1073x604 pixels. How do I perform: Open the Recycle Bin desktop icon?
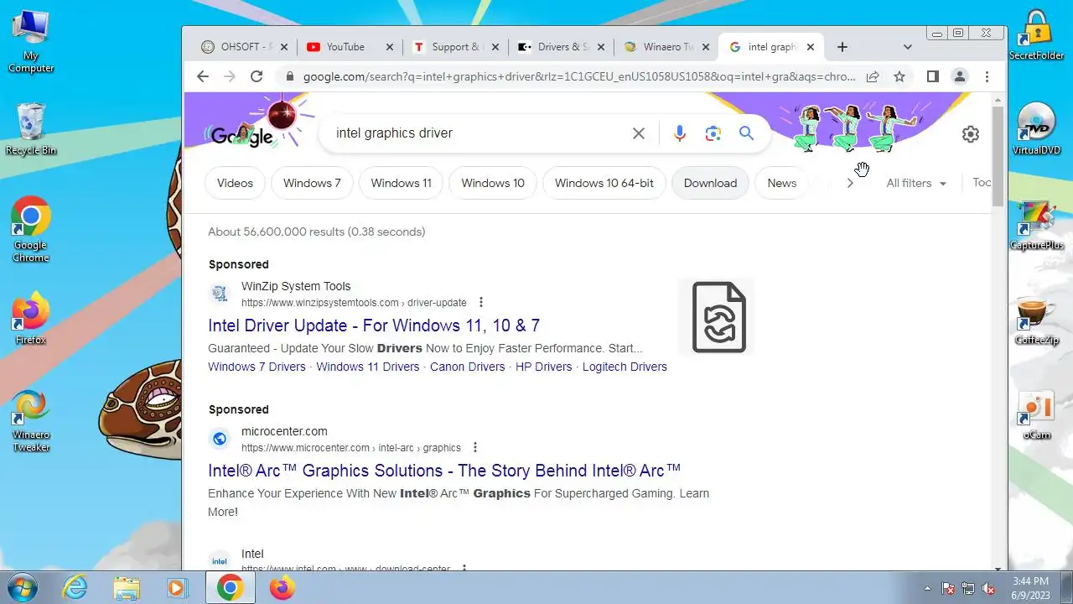tap(31, 128)
